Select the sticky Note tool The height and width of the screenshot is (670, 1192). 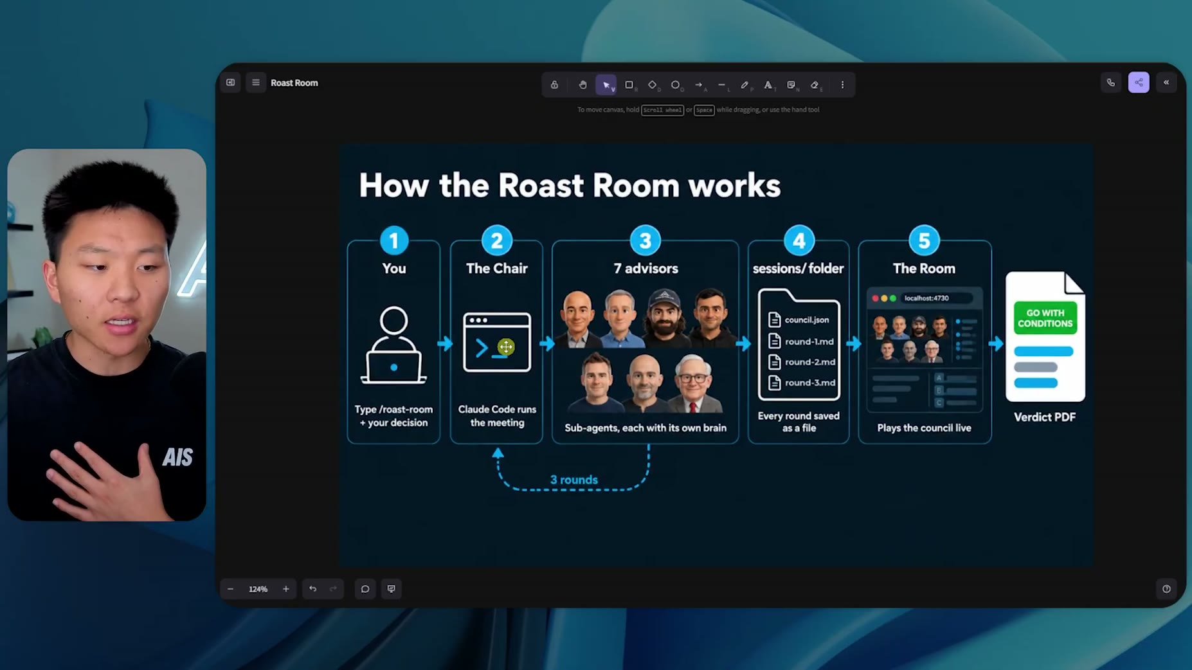791,85
